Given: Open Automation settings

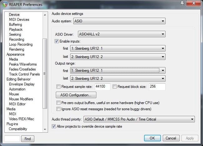Looking at the screenshot, I should (x=17, y=89).
